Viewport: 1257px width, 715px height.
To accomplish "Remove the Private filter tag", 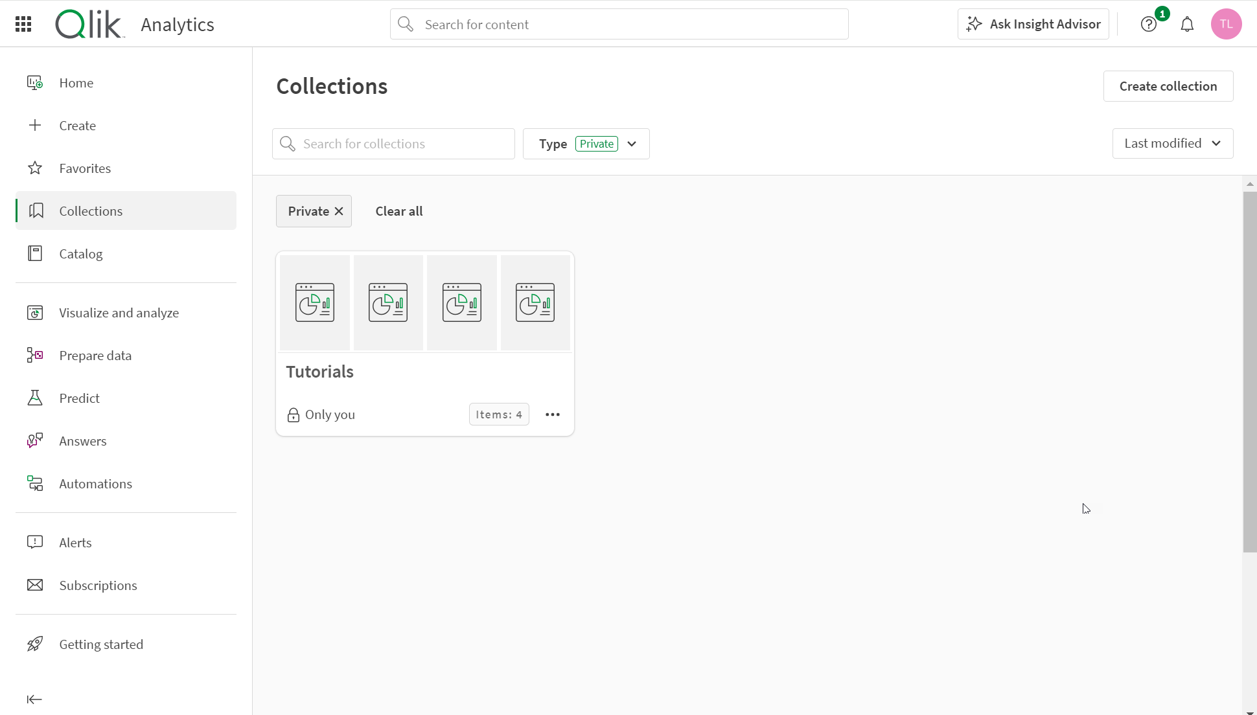I will coord(338,211).
